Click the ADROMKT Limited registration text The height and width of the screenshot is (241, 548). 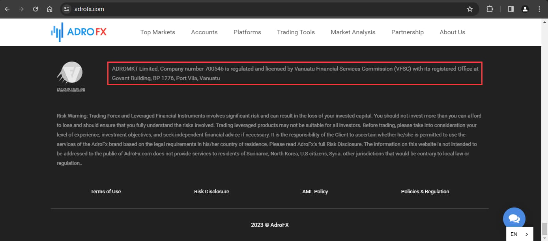(x=295, y=73)
